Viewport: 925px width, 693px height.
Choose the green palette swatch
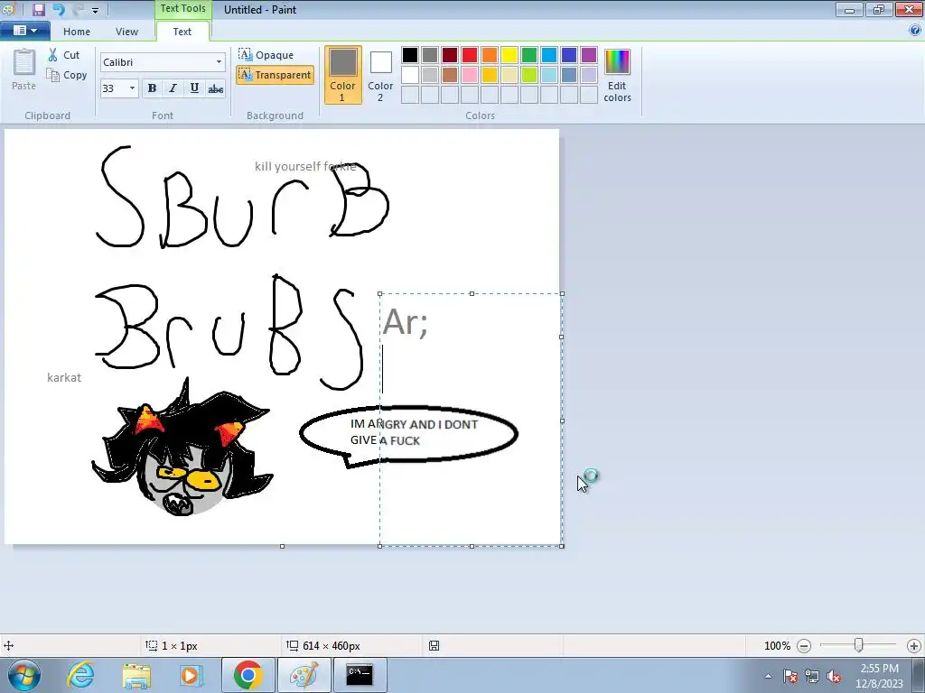tap(529, 55)
